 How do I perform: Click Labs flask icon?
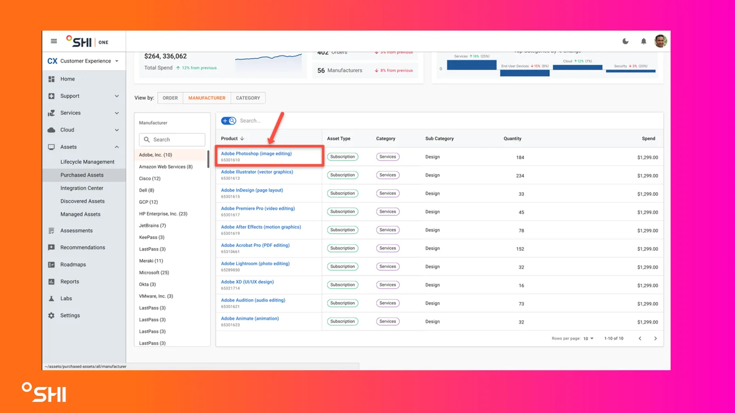point(51,298)
